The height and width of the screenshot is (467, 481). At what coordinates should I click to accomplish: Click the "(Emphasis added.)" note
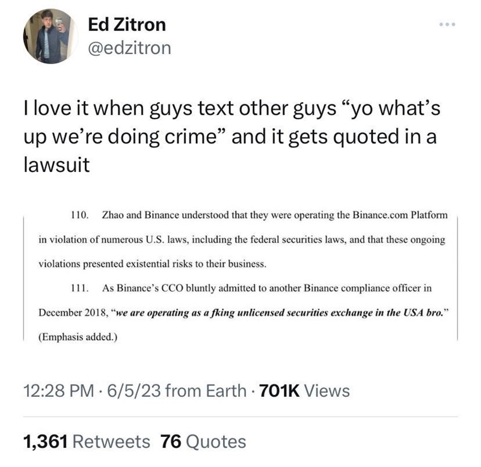(75, 337)
